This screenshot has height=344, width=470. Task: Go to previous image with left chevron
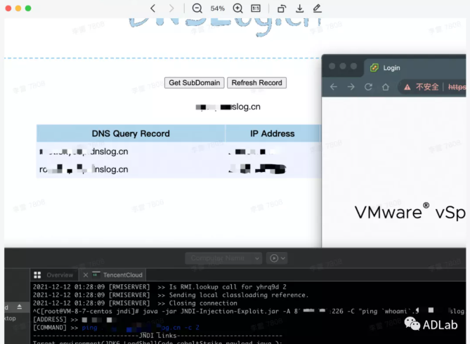(153, 8)
